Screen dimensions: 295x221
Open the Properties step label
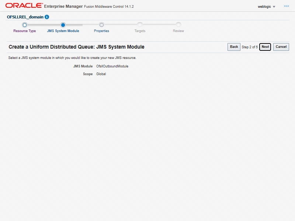tap(102, 31)
